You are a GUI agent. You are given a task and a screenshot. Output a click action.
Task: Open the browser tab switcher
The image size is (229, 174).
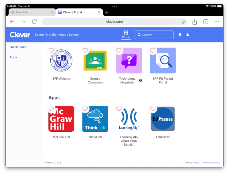(206, 22)
